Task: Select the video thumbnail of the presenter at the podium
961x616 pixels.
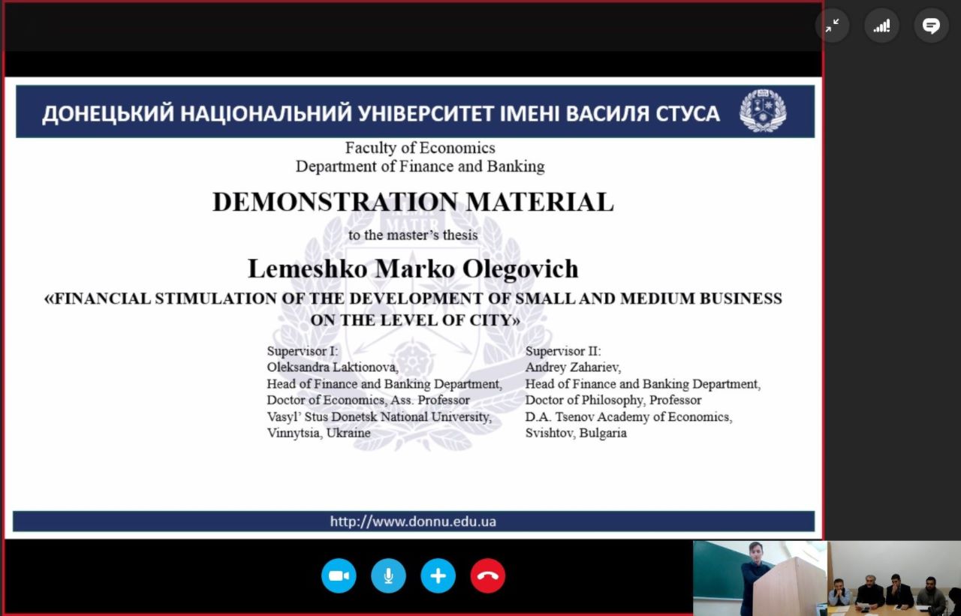Action: [x=760, y=578]
